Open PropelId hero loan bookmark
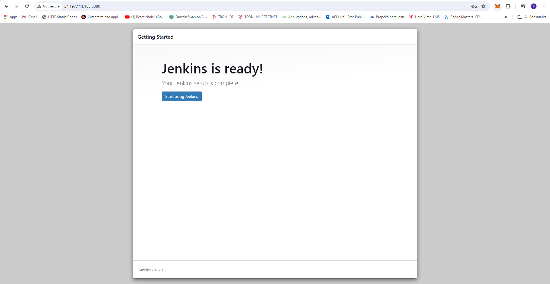This screenshot has width=550, height=284. click(x=387, y=17)
